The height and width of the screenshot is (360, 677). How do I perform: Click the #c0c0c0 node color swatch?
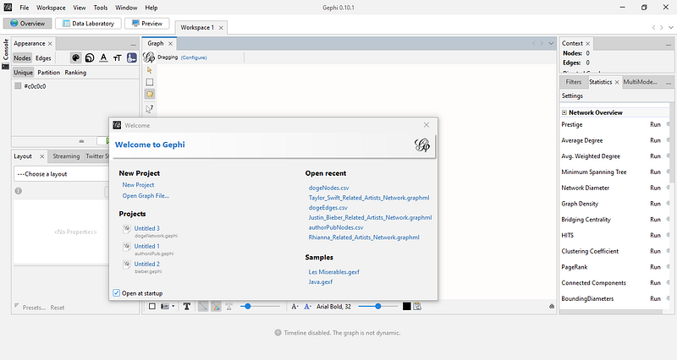18,86
